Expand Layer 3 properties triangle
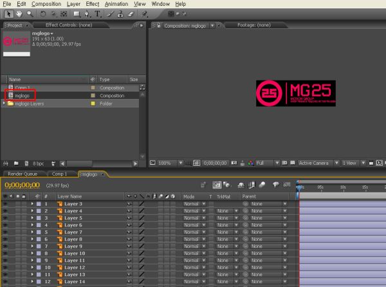The width and height of the screenshot is (386, 287). pos(32,204)
